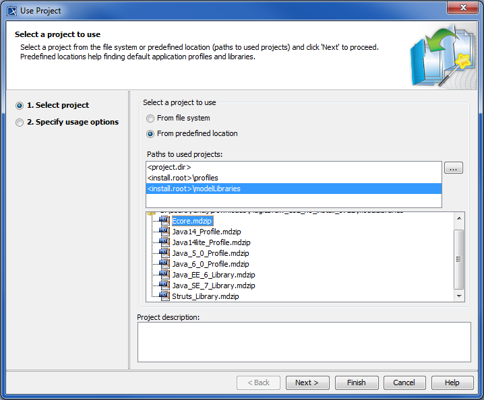Click the Struts_Library.mdzip file icon

(164, 296)
